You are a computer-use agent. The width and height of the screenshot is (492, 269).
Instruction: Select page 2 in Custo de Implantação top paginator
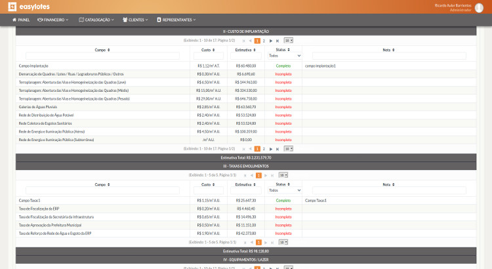point(264,41)
